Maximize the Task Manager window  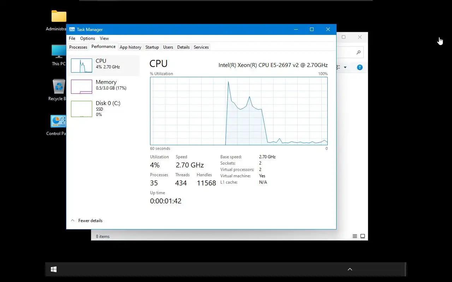(312, 29)
